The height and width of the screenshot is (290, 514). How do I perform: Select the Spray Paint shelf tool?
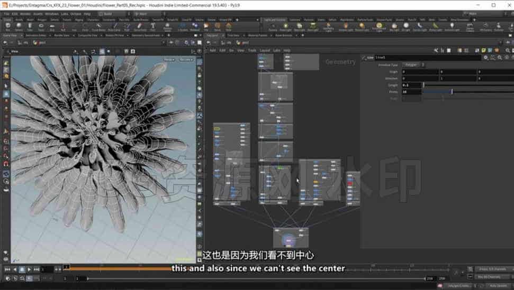(x=140, y=26)
